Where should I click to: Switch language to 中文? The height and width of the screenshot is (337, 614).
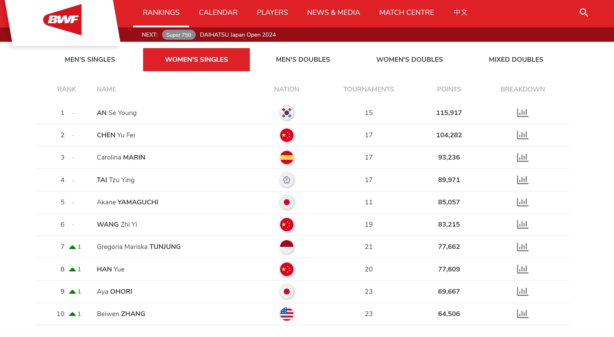(x=461, y=13)
